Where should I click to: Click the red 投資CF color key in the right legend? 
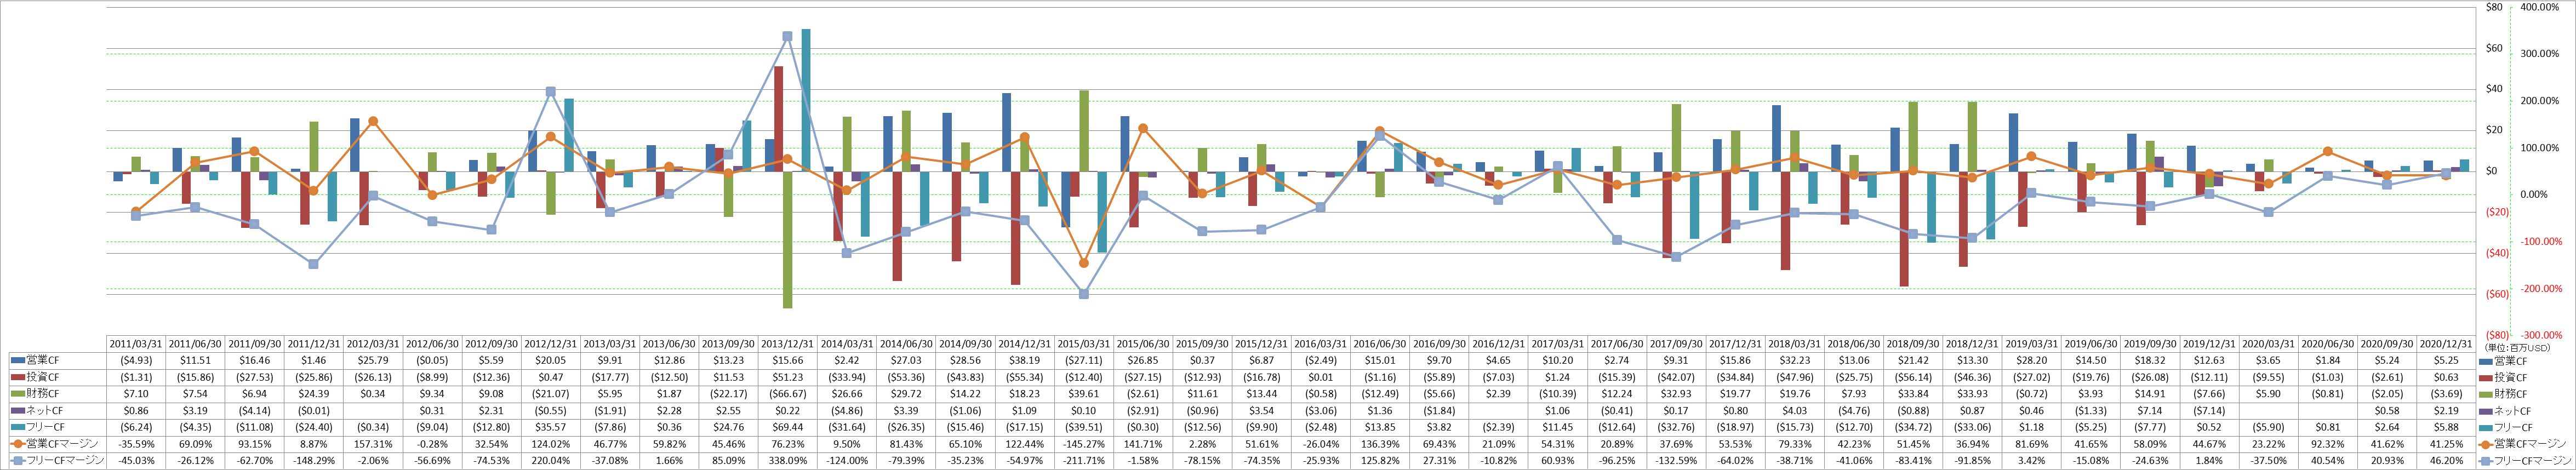click(x=2487, y=378)
